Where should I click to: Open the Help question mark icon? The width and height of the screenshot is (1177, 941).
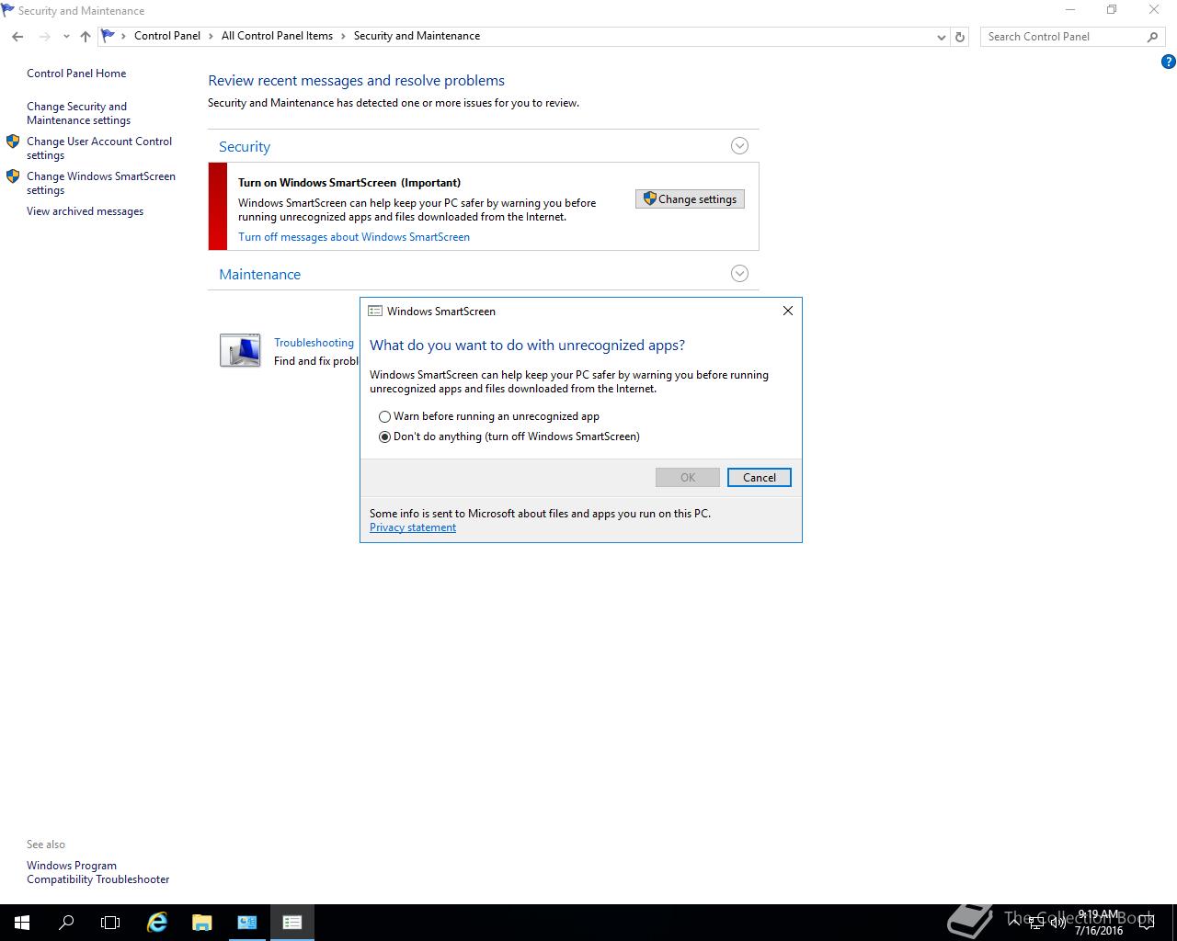[x=1168, y=62]
